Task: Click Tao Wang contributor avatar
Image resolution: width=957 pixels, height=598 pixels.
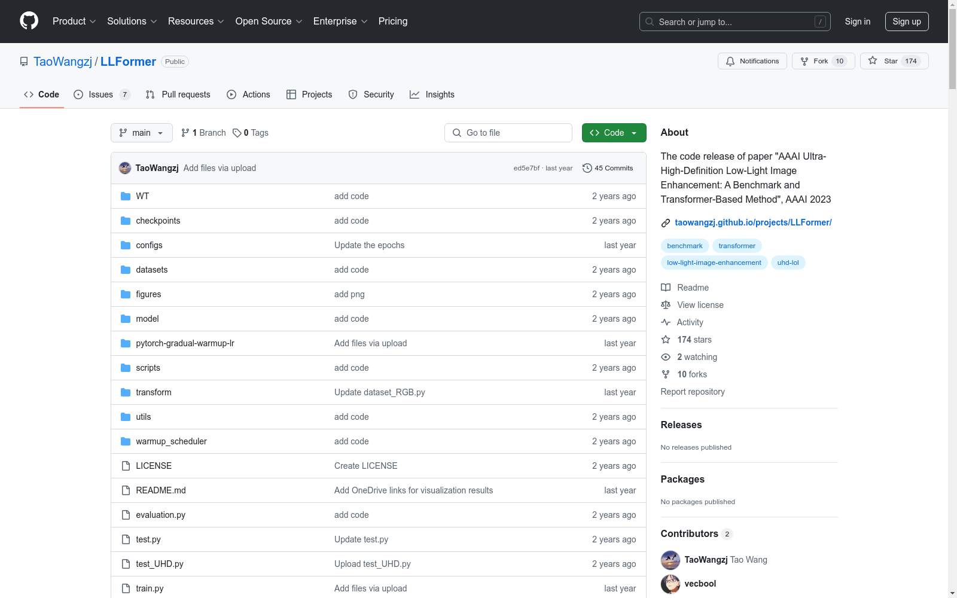Action: tap(670, 560)
